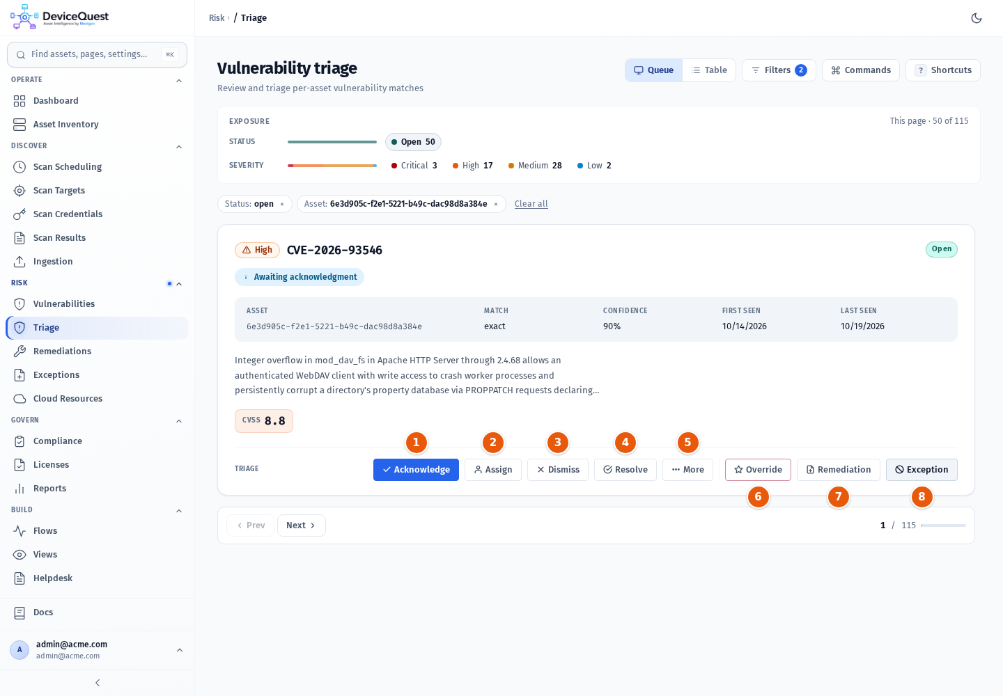Click the Scan Credentials key icon
This screenshot has width=1003, height=696.
pos(20,214)
